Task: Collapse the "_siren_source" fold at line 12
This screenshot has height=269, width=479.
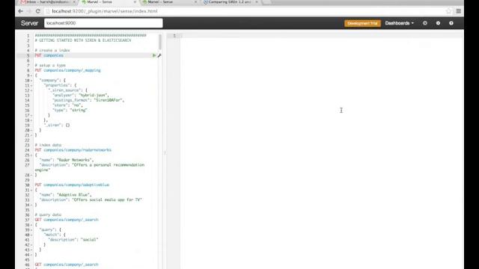Action: (31, 90)
